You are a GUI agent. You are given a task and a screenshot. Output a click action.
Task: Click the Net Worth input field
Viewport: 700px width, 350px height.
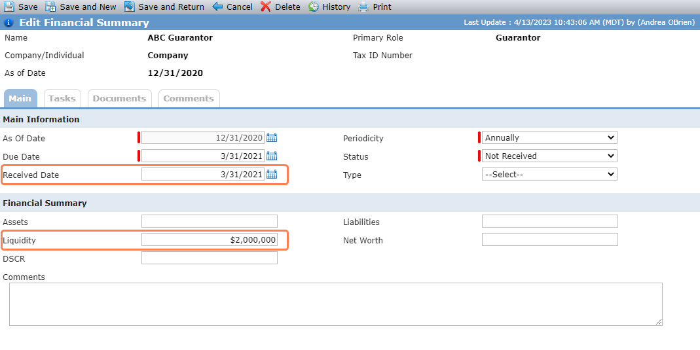click(550, 240)
